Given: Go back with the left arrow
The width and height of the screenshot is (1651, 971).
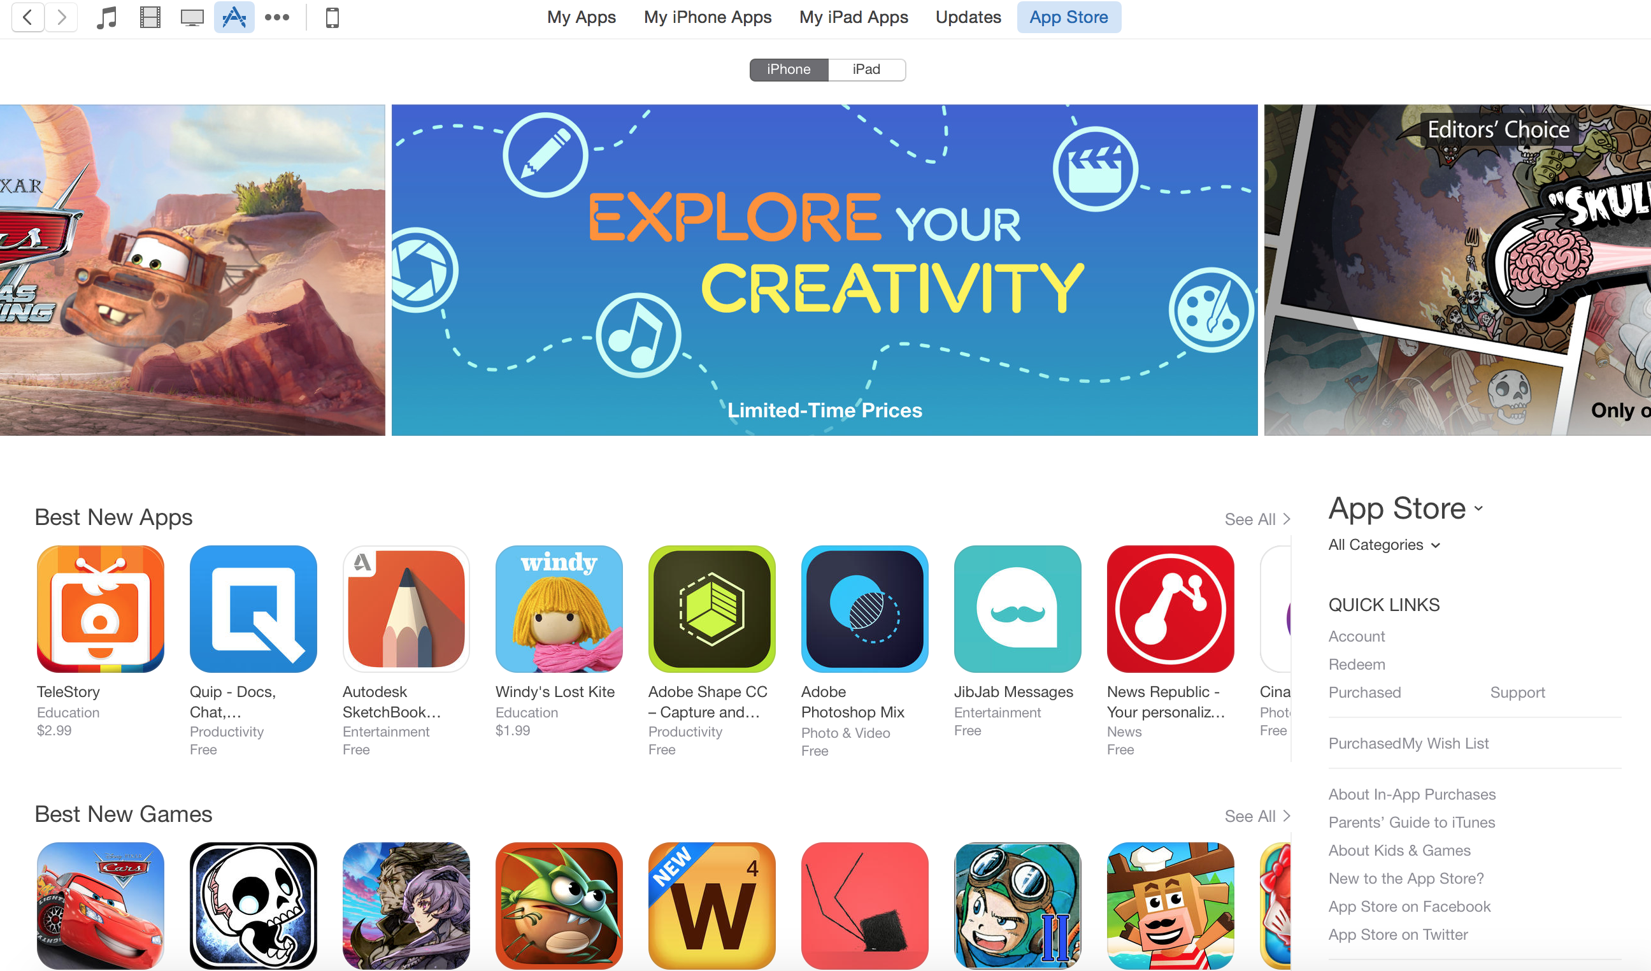Looking at the screenshot, I should coord(27,17).
